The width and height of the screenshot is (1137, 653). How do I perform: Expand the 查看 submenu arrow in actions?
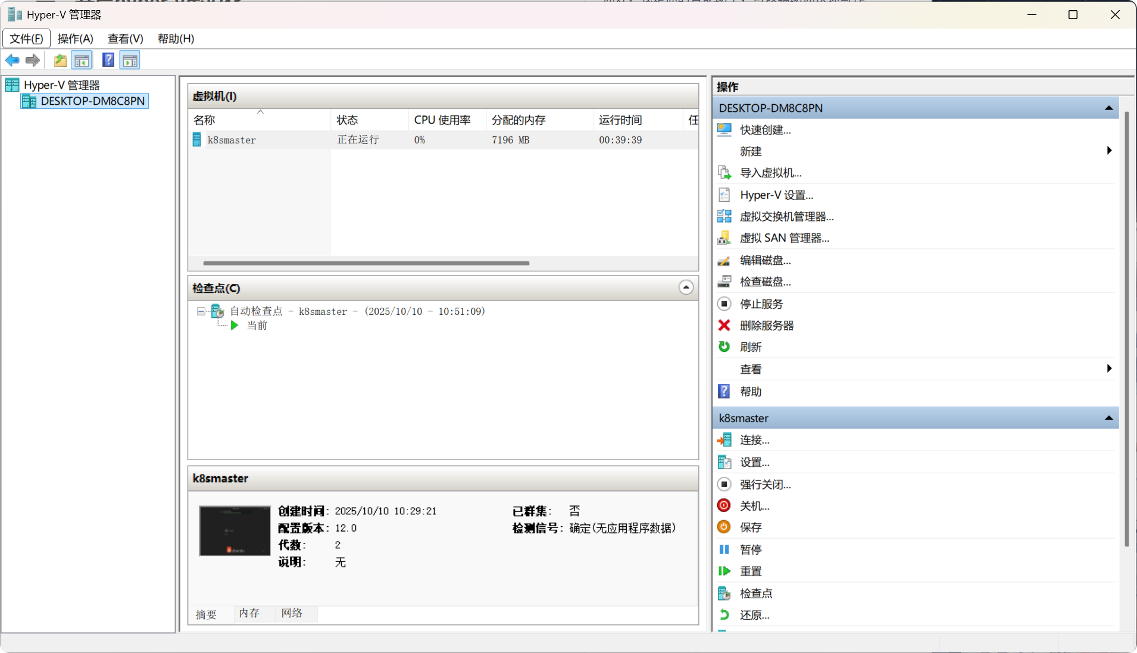click(1109, 368)
